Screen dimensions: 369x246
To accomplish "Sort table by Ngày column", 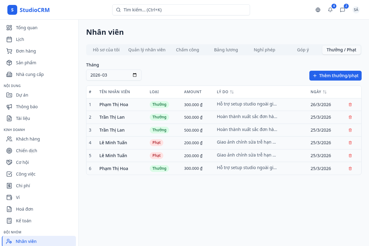I will (325, 92).
